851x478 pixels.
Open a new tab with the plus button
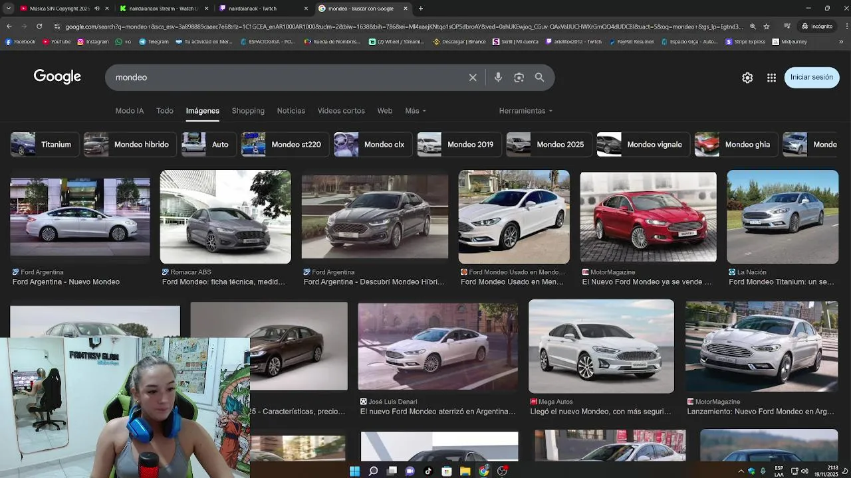pos(420,9)
